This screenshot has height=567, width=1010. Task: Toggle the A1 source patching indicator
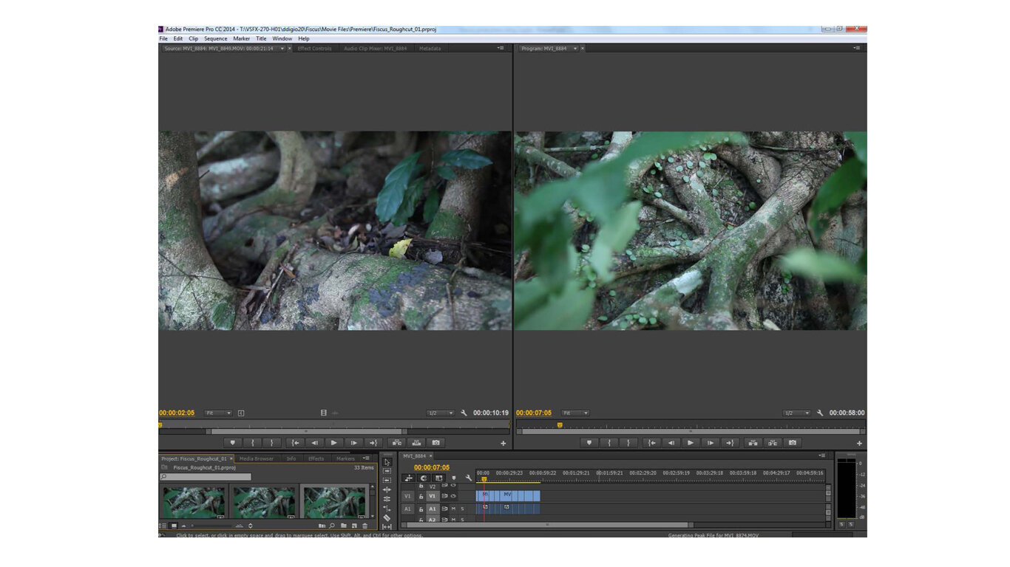coord(407,509)
